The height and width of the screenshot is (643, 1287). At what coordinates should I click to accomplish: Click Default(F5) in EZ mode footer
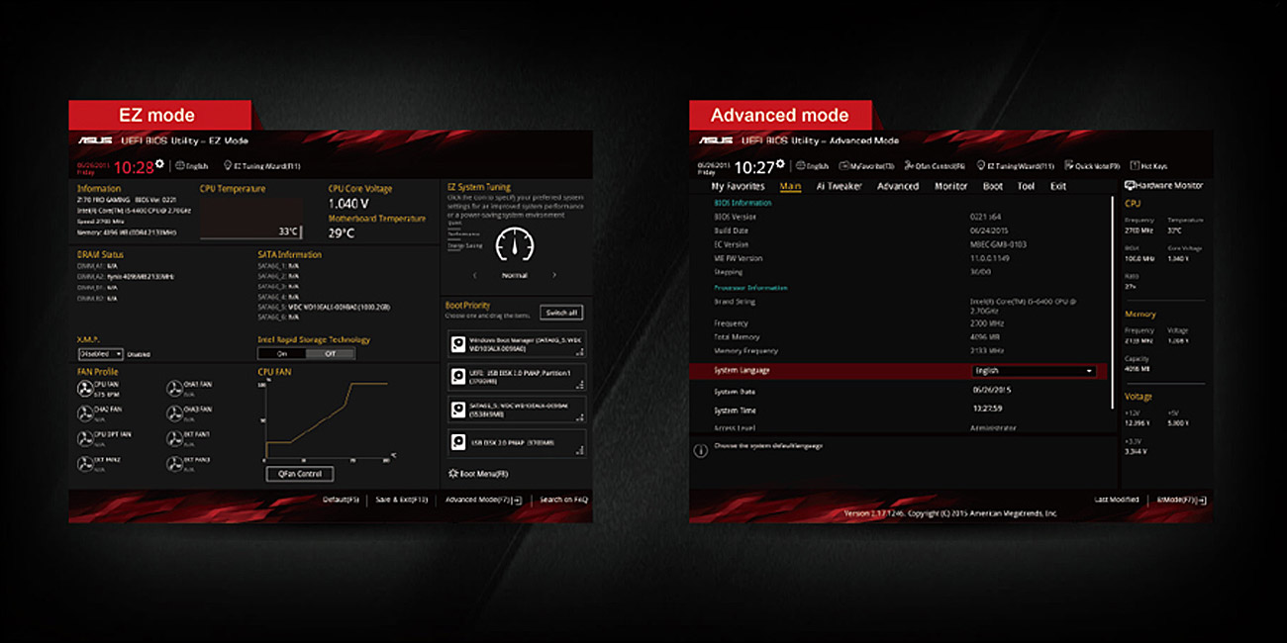click(x=341, y=500)
